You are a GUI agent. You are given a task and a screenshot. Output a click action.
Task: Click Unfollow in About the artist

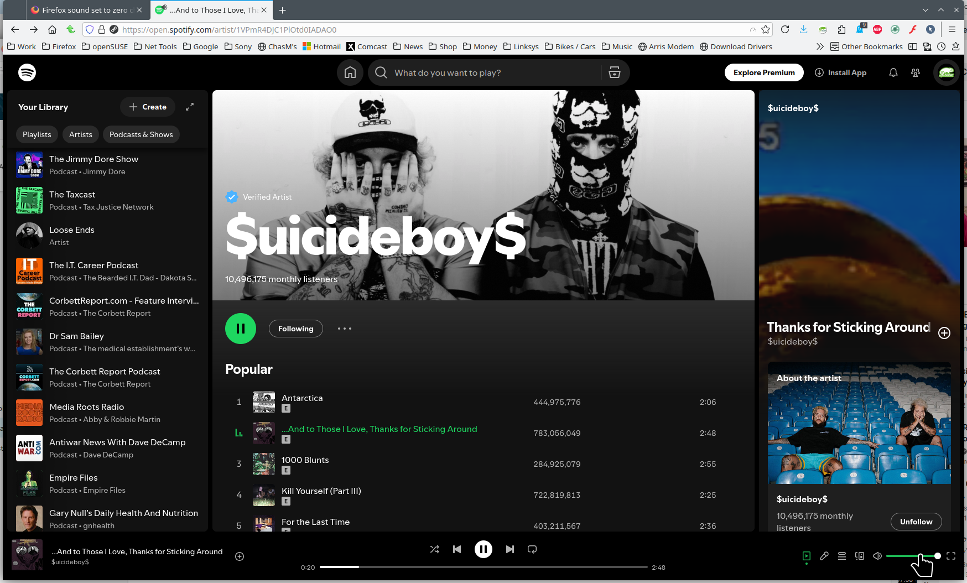point(916,522)
